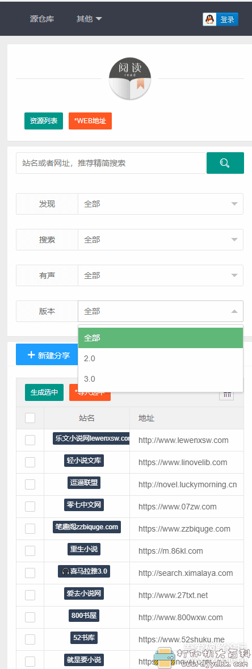Focus the site name search field
This screenshot has width=252, height=669.
[111, 163]
